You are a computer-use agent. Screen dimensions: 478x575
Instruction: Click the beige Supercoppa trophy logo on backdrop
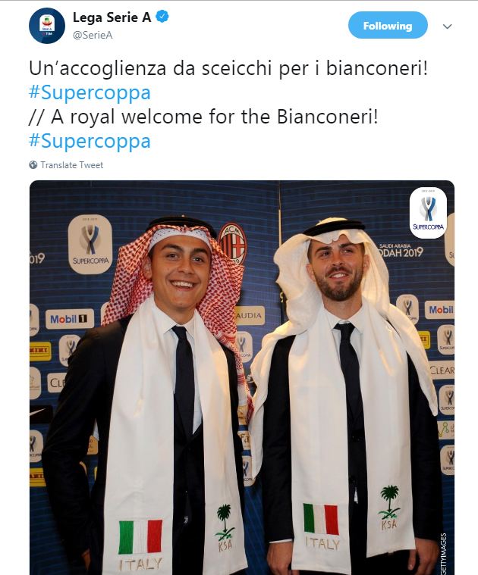[90, 244]
